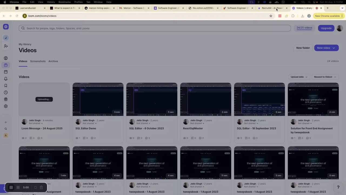Switch to the Archive tab
This screenshot has width=346, height=195.
coord(53,61)
